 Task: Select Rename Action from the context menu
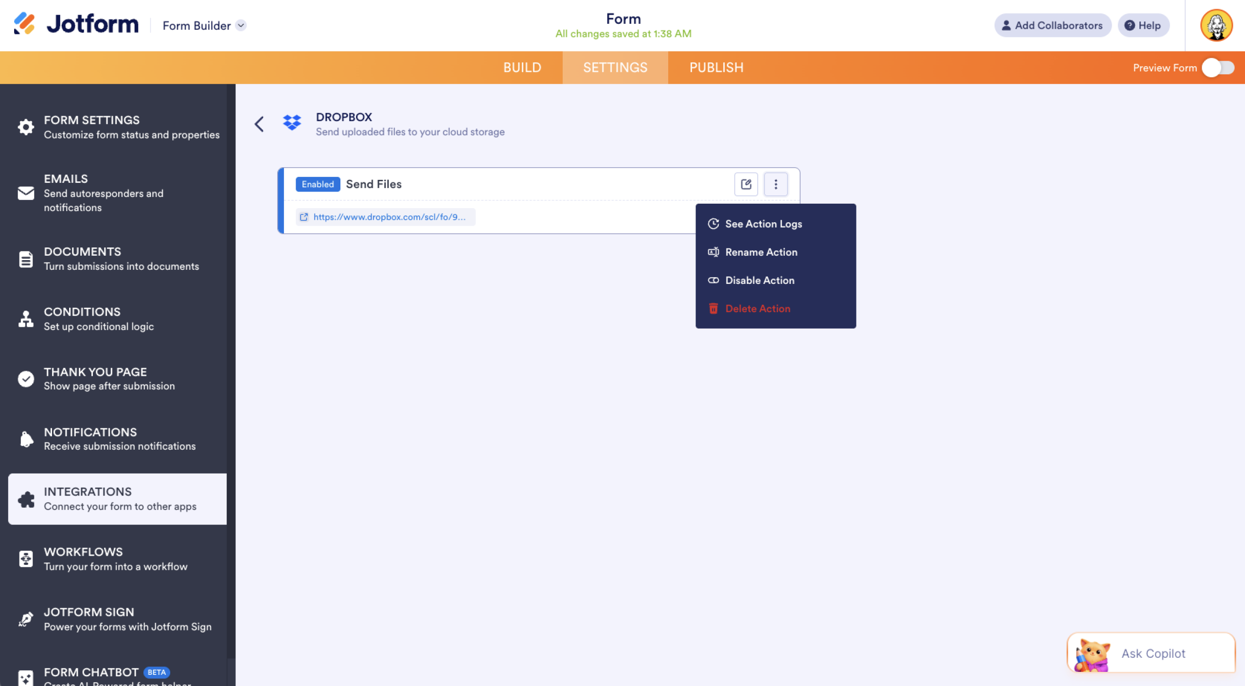[x=761, y=252]
